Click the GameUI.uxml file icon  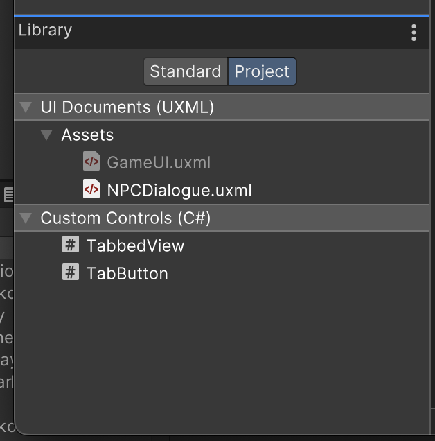coord(91,162)
